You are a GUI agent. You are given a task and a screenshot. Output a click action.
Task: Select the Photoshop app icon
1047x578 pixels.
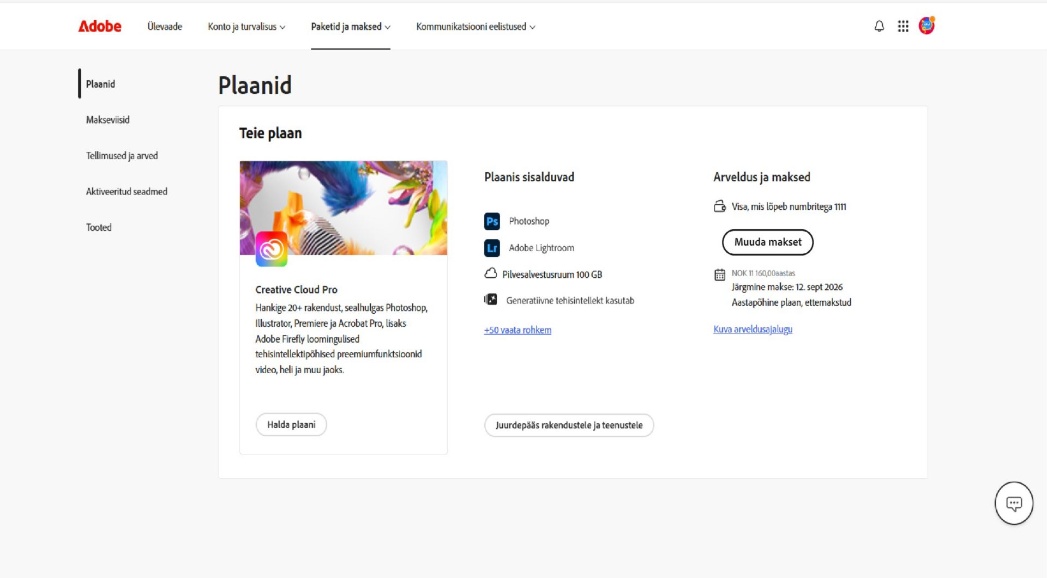(x=491, y=221)
